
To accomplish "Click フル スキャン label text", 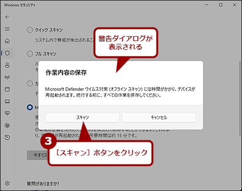I will [46, 54].
